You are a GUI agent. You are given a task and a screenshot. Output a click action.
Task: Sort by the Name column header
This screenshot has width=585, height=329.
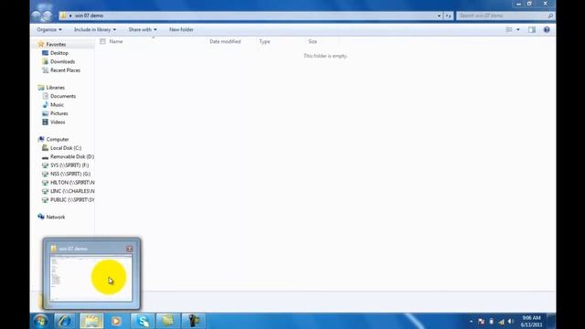click(x=116, y=41)
